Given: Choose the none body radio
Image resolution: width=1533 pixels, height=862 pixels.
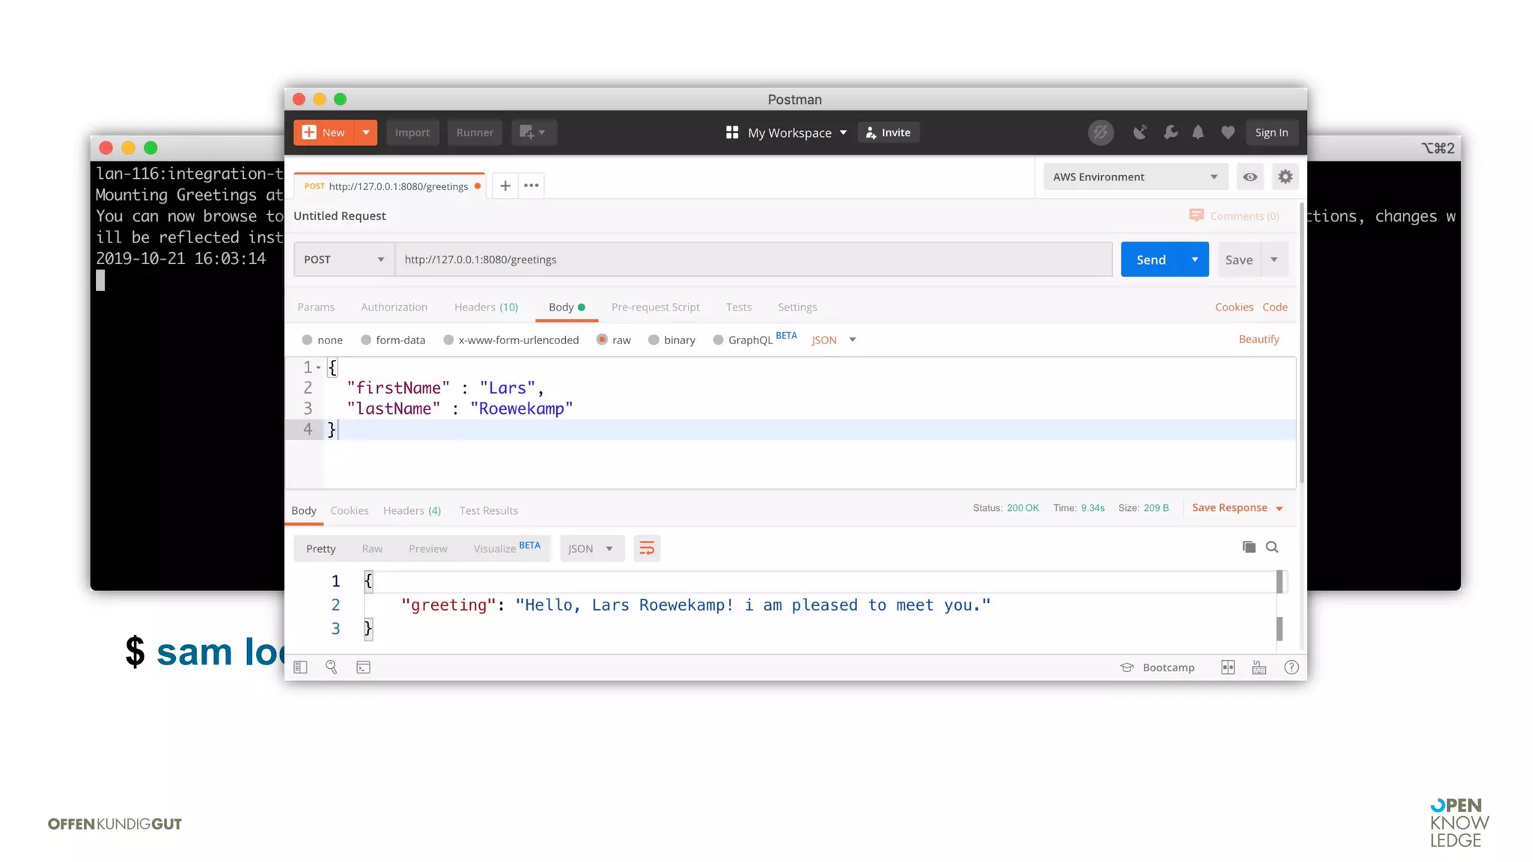Looking at the screenshot, I should click(x=307, y=340).
